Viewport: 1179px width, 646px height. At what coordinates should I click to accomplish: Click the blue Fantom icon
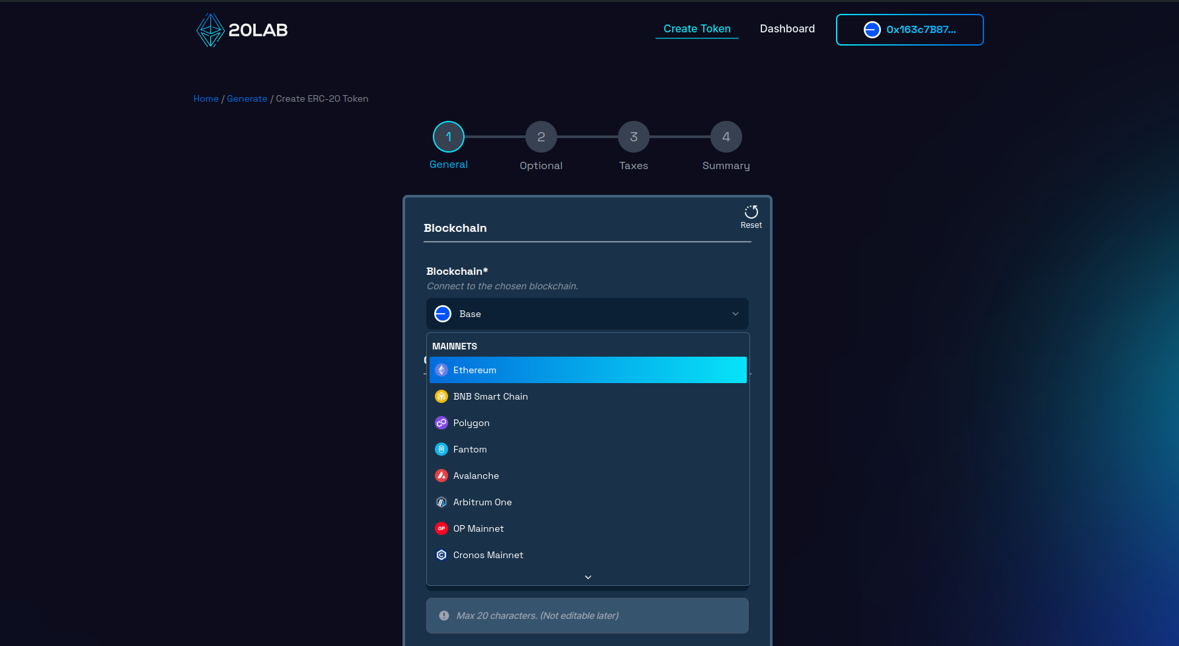click(441, 449)
